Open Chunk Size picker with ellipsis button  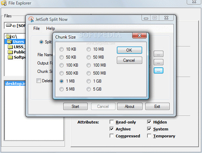[158, 70]
